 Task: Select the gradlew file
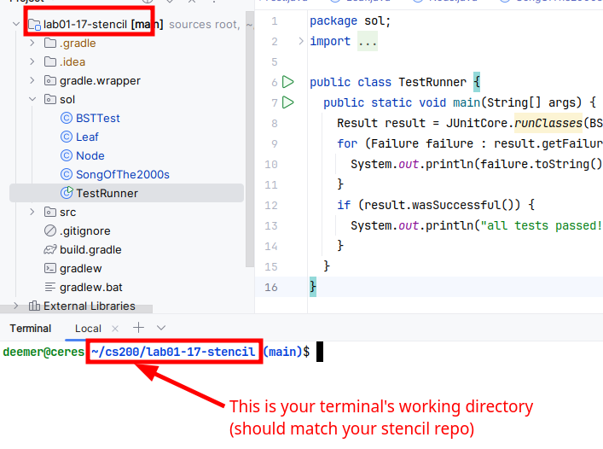tap(81, 269)
